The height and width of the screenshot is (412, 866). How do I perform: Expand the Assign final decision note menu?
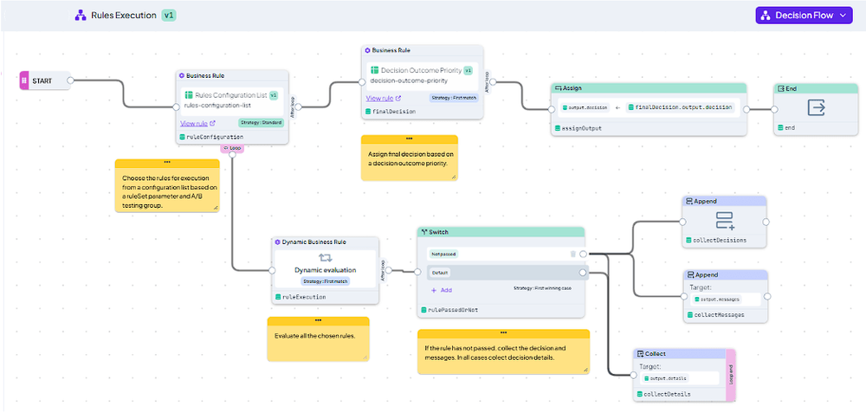click(409, 138)
